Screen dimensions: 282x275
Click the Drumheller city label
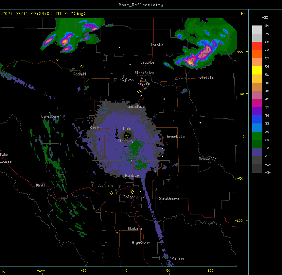click(209, 159)
